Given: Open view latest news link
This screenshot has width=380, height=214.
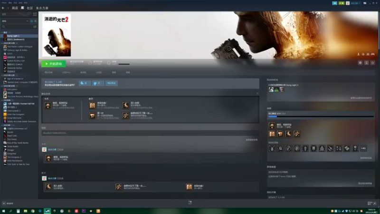Looking at the screenshot, I should pos(252,140).
